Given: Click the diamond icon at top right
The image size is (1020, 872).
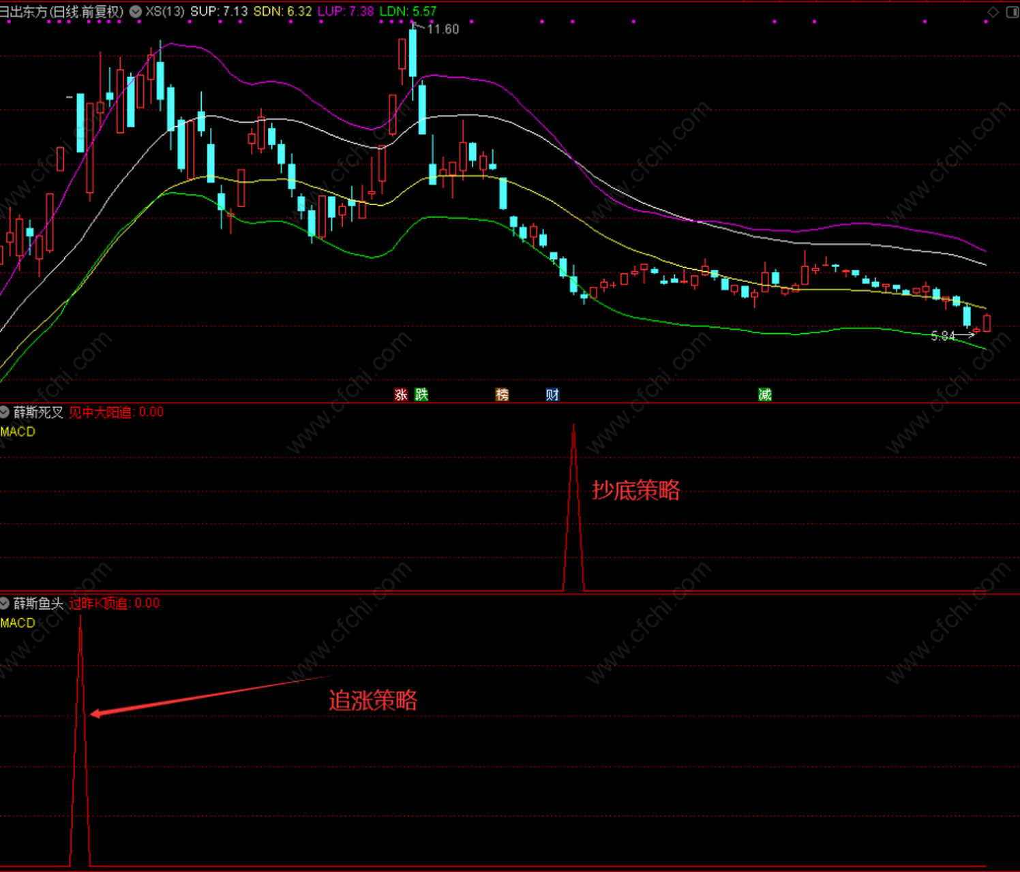Looking at the screenshot, I should pos(993,12).
